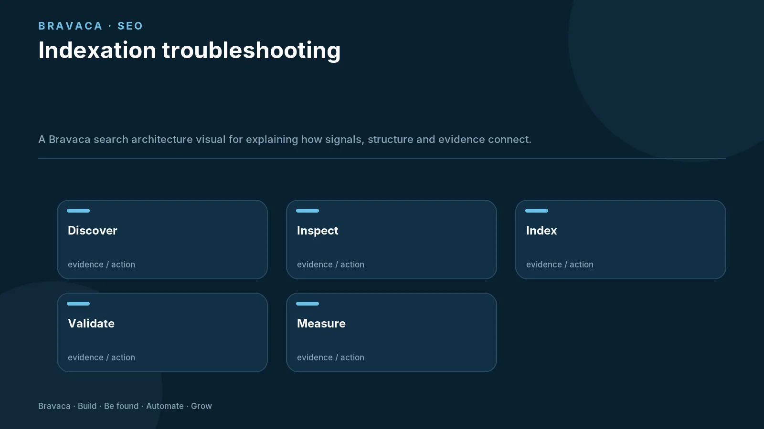Select the Validate card
Image resolution: width=764 pixels, height=429 pixels.
coord(162,332)
